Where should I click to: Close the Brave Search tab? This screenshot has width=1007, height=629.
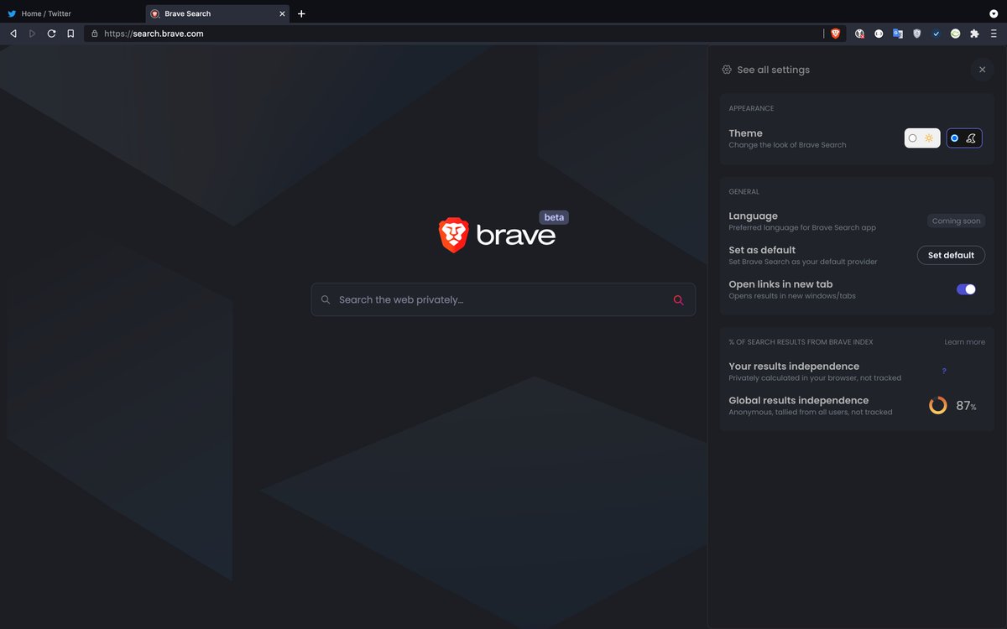(282, 13)
